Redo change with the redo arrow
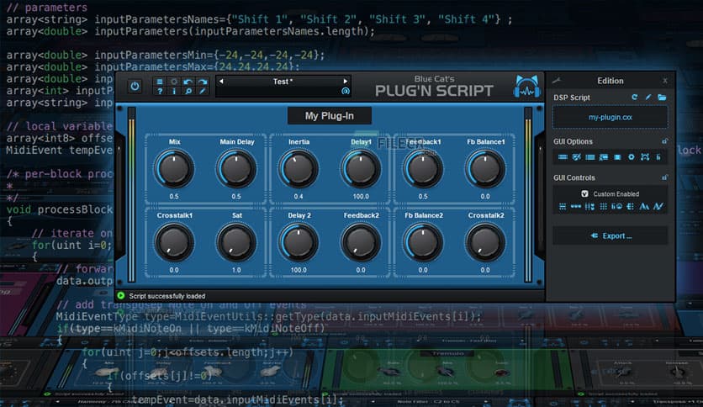The height and width of the screenshot is (407, 703). pyautogui.click(x=203, y=82)
